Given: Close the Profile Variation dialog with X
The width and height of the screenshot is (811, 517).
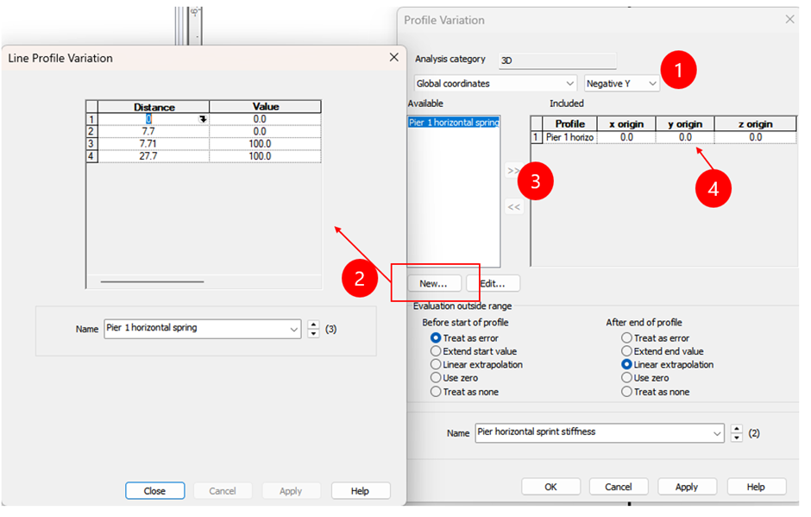Looking at the screenshot, I should click(789, 19).
